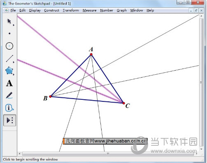Image resolution: width=207 pixels, height=163 pixels.
Task: Expand the Straightedge tool flyout triangle
Action: 14,62
